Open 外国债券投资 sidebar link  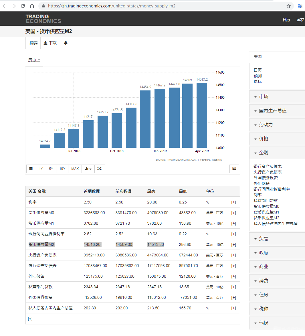coord(266,178)
